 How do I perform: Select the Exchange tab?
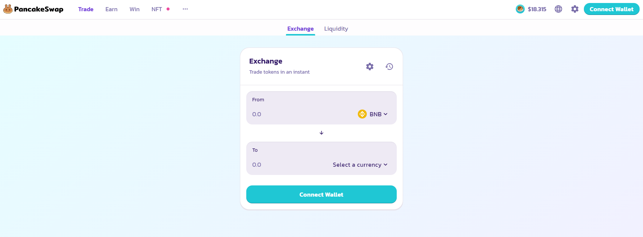pos(301,29)
